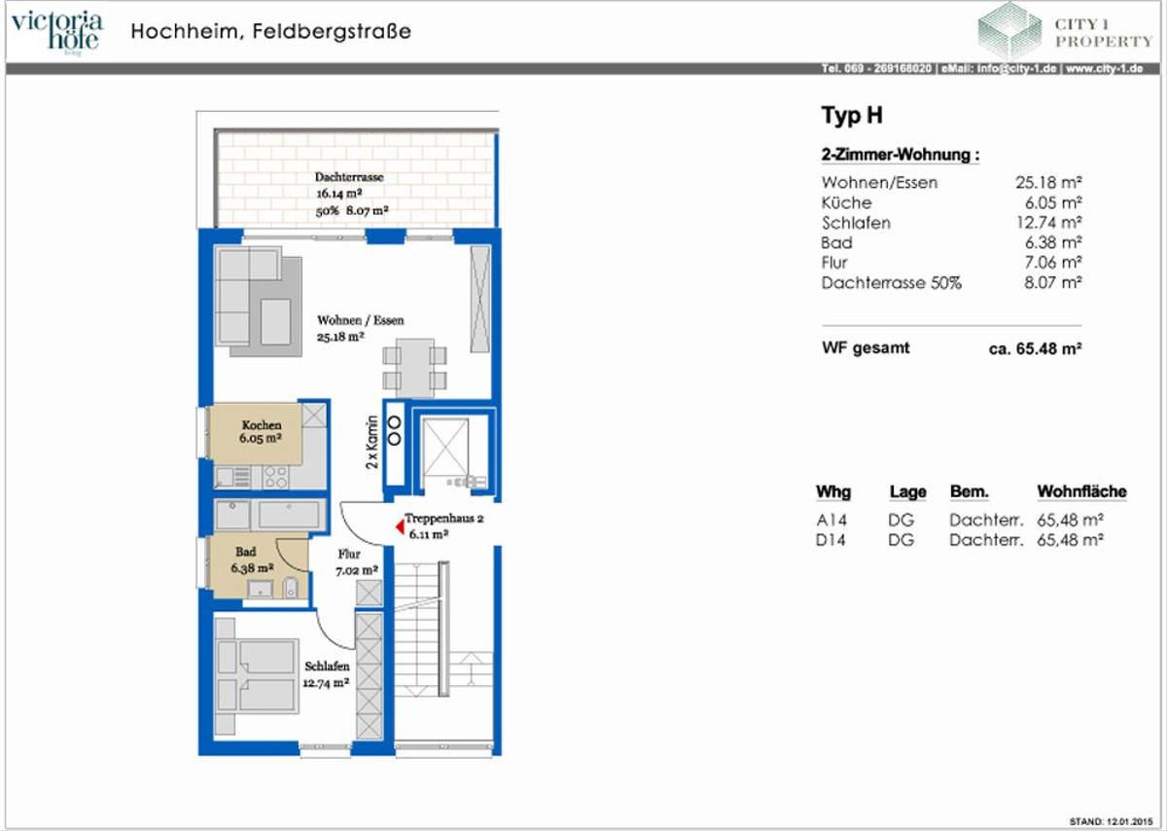The height and width of the screenshot is (831, 1167).
Task: Click the red entrance arrow marker
Action: [x=399, y=526]
